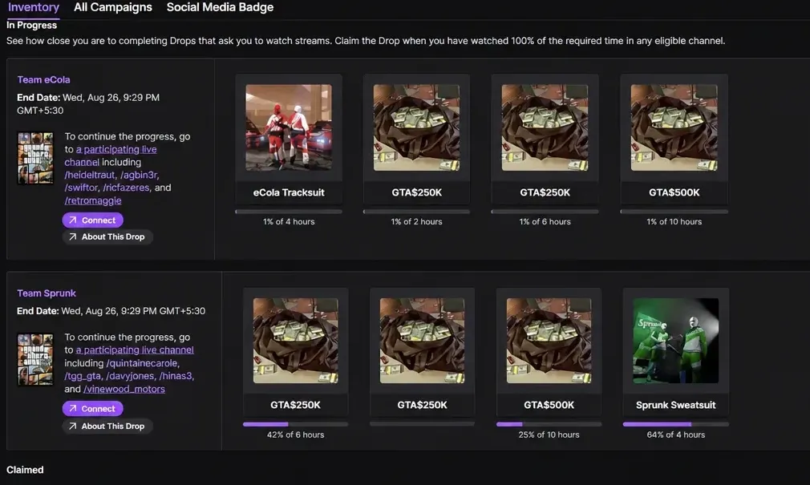Switch to the Inventory tab
Viewport: 810px width, 485px height.
(x=33, y=7)
